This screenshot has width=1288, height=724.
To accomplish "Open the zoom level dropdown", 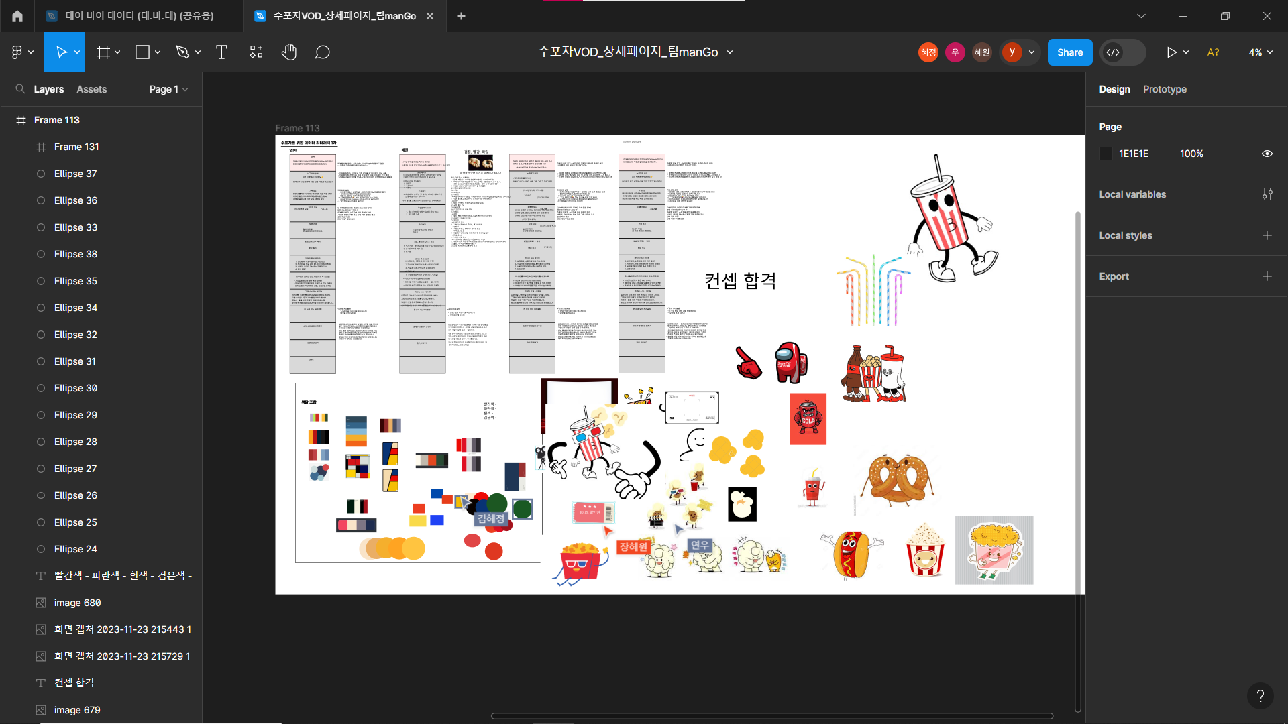I will click(x=1260, y=52).
